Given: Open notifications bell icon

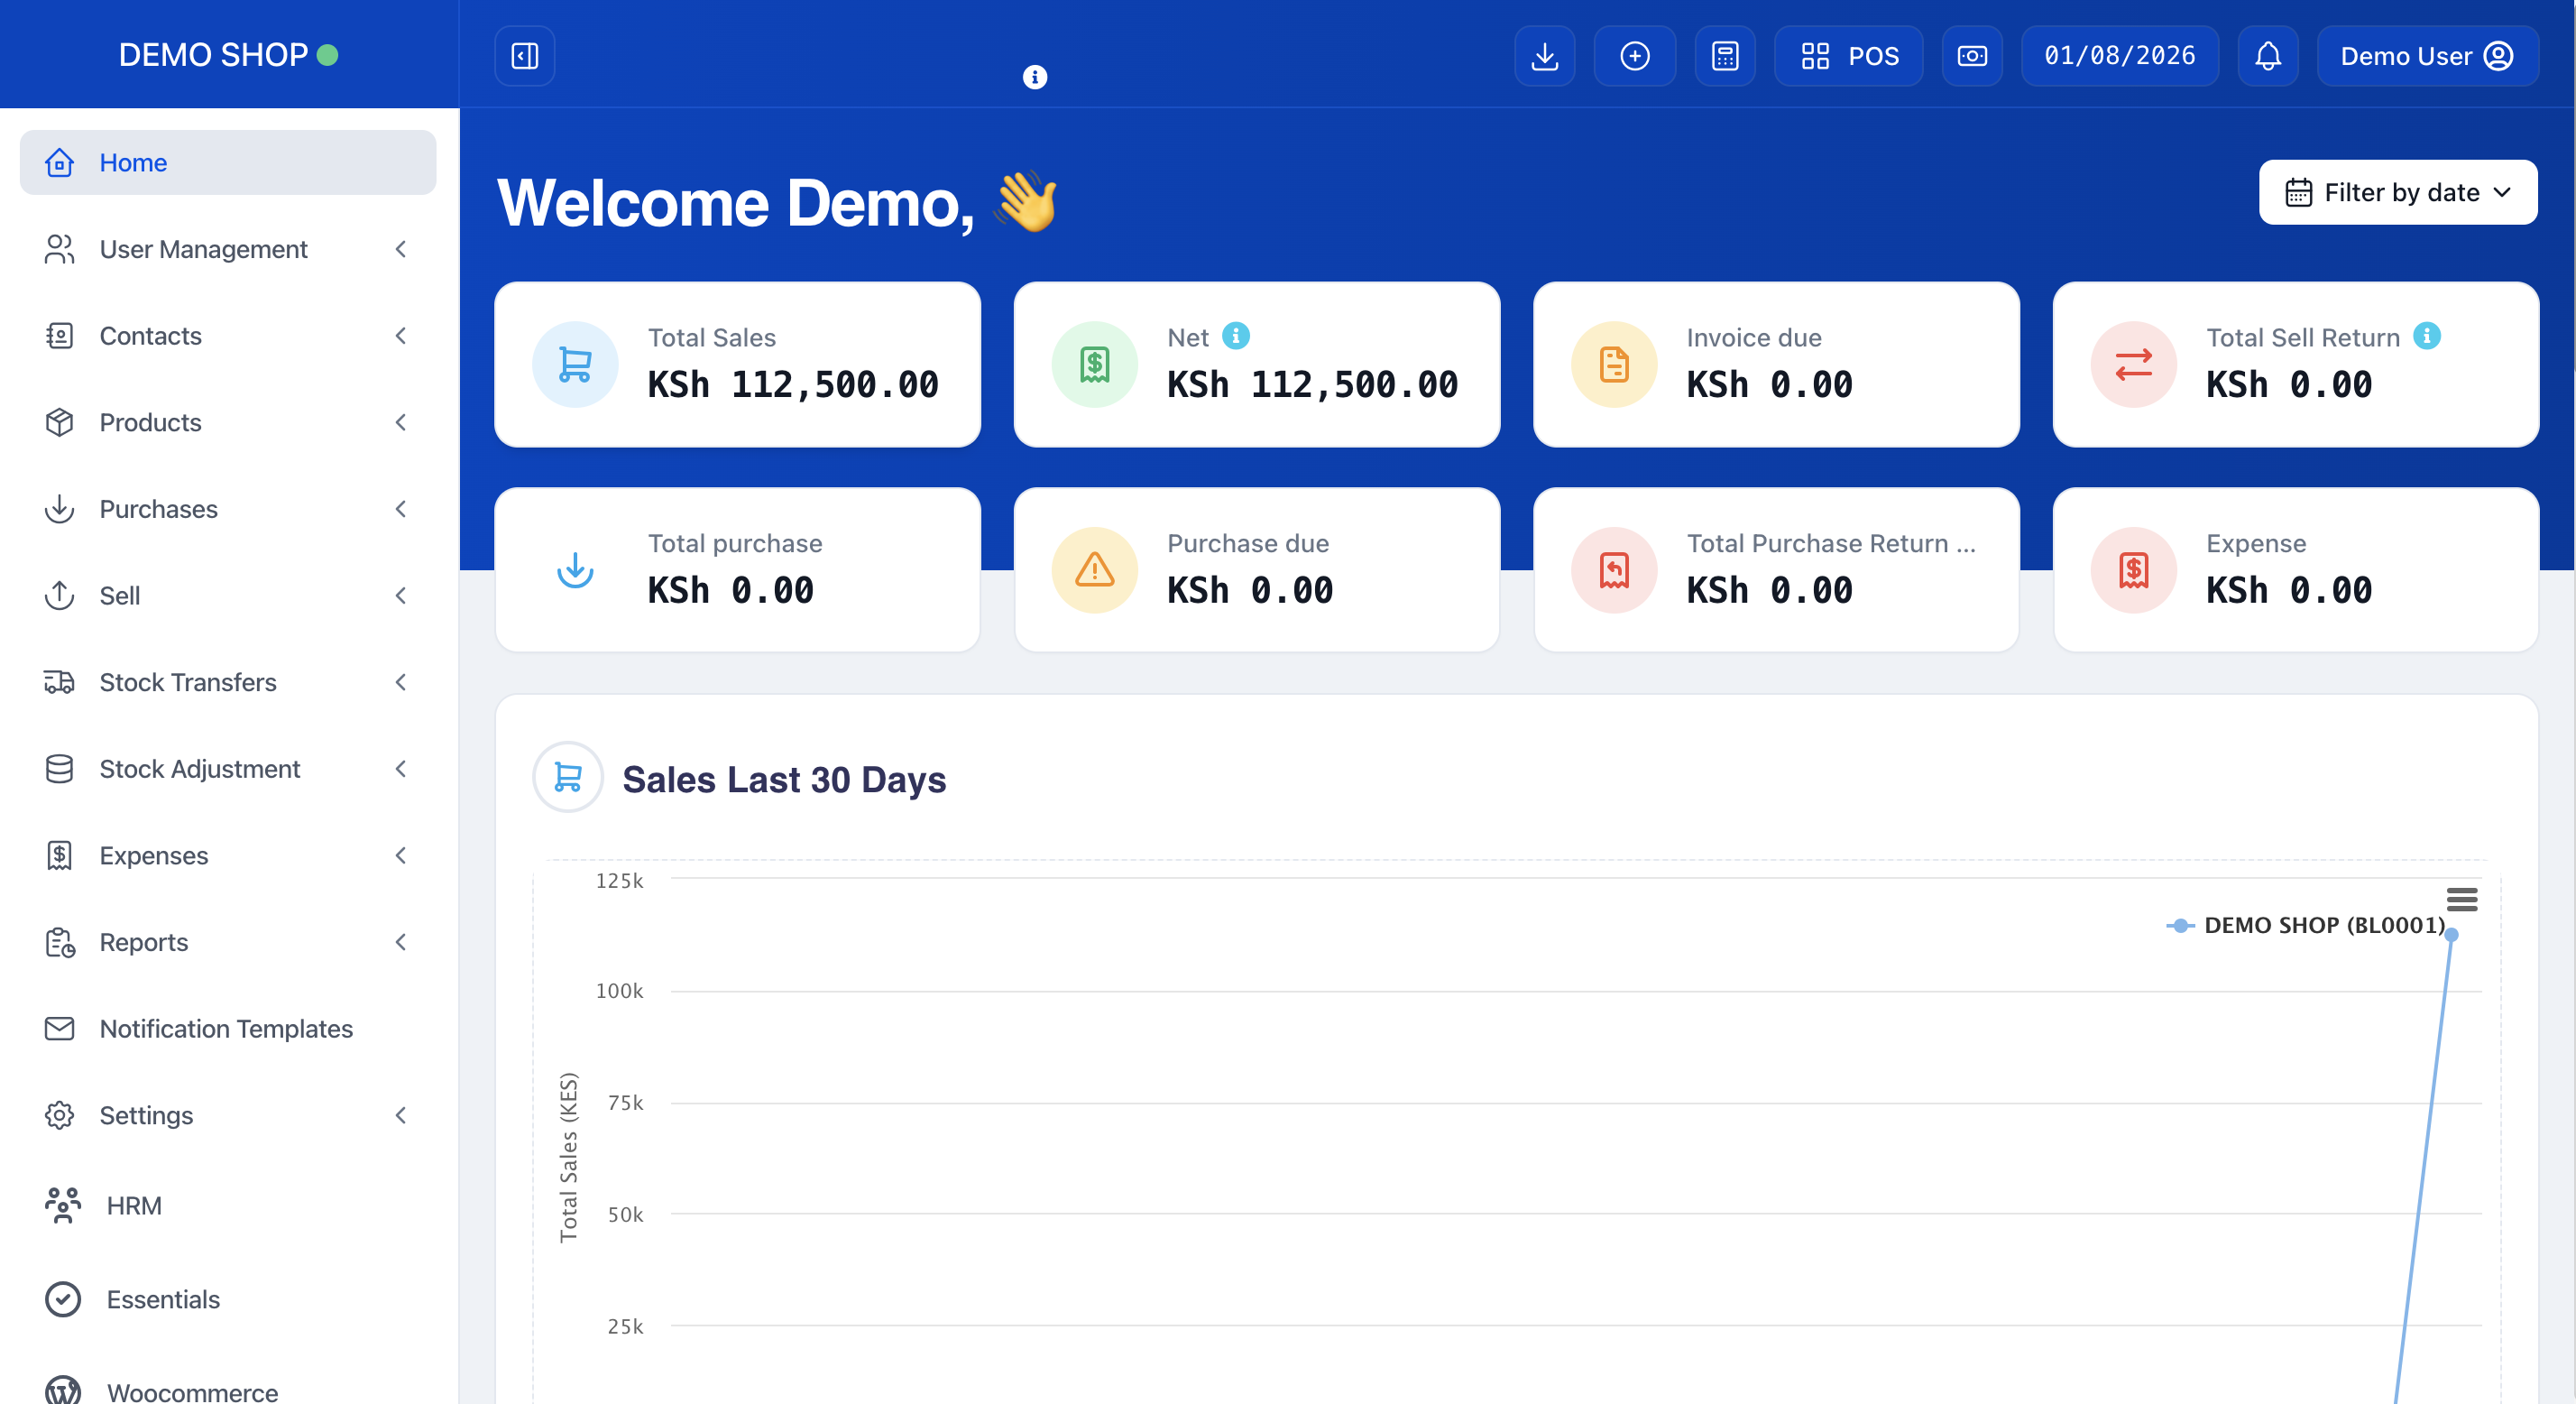Looking at the screenshot, I should [2267, 56].
